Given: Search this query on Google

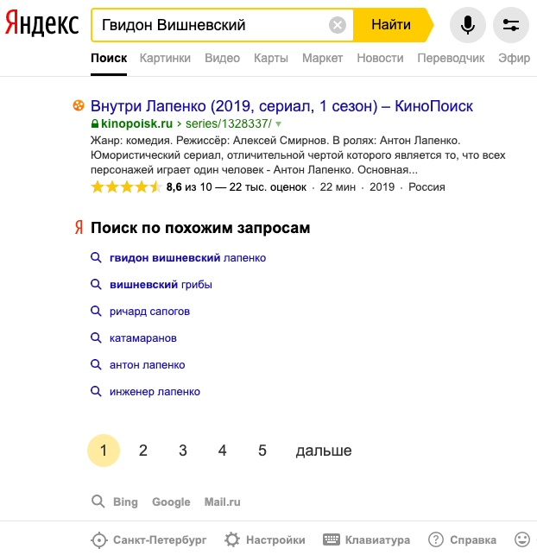Looking at the screenshot, I should tap(171, 501).
